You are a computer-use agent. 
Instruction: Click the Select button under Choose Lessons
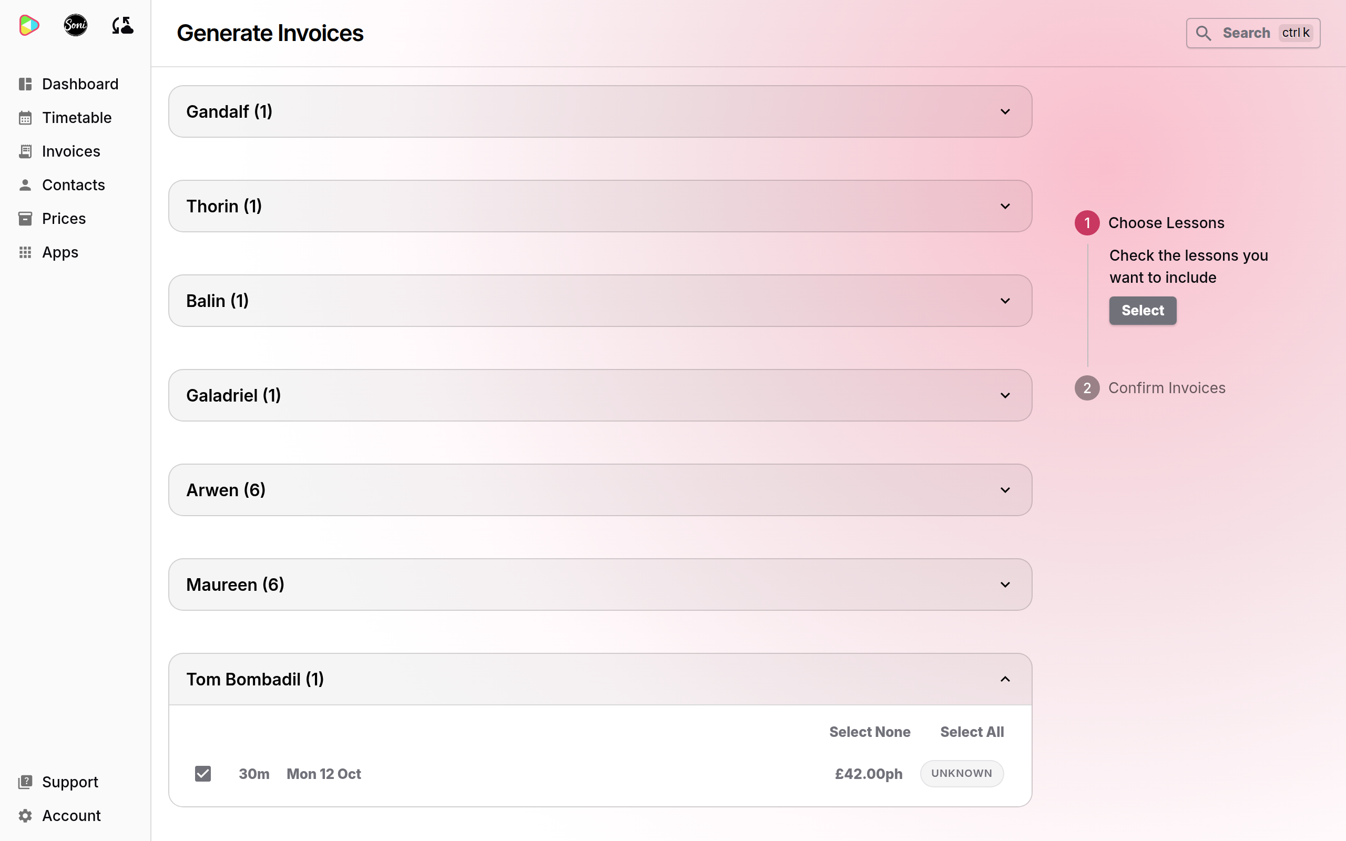tap(1143, 310)
